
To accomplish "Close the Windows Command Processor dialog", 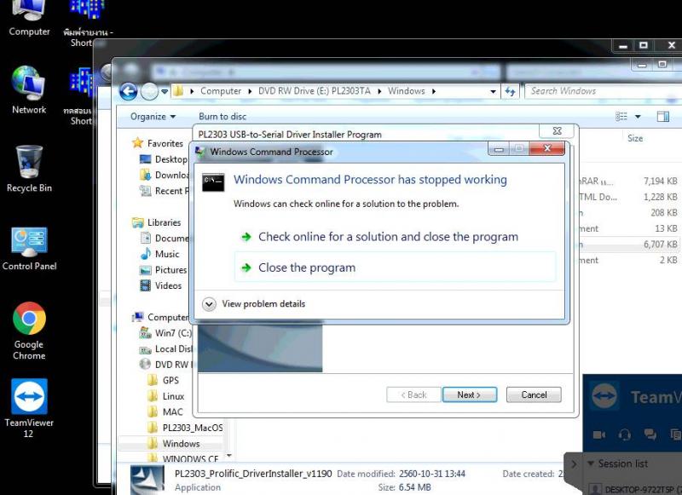I will pyautogui.click(x=547, y=148).
